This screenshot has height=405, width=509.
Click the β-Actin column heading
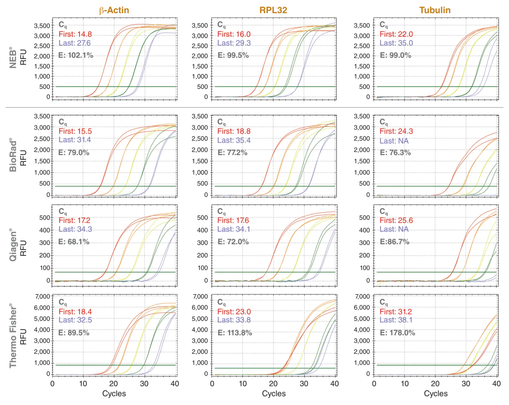click(x=114, y=10)
